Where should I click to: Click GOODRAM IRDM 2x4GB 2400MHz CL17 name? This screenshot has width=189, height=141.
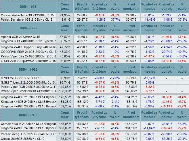tap(28, 52)
